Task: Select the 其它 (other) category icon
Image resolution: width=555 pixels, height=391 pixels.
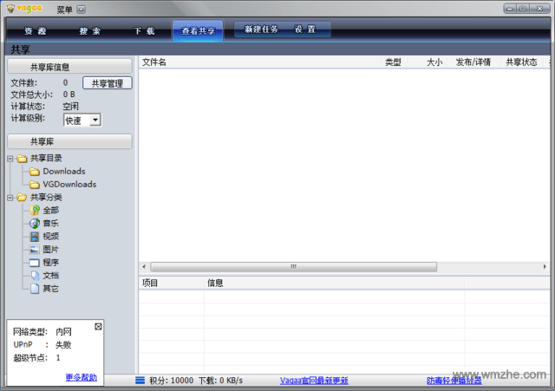Action: [35, 289]
